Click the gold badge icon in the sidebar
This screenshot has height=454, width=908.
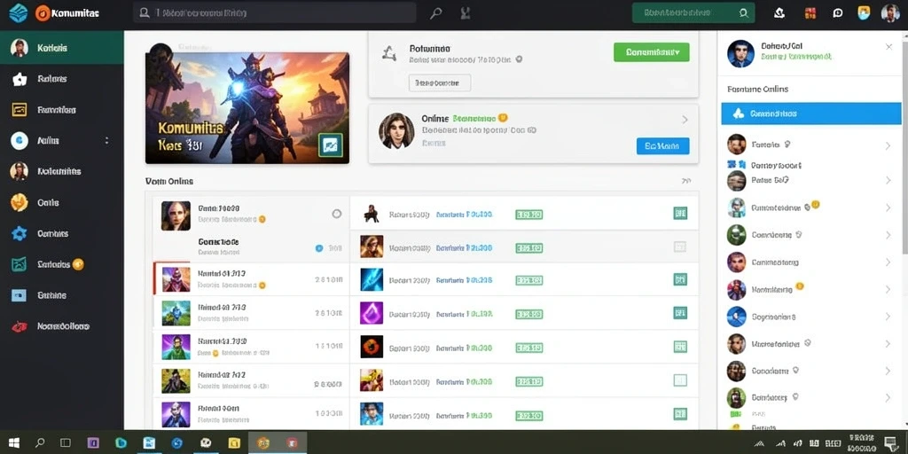pos(20,202)
